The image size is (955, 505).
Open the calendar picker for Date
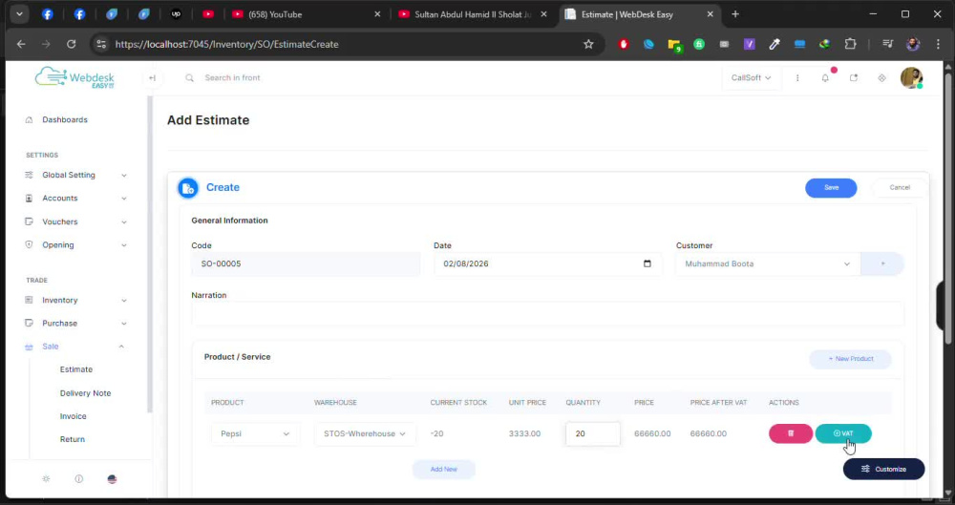[x=647, y=263]
